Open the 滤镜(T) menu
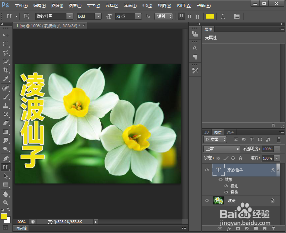 coord(130,6)
